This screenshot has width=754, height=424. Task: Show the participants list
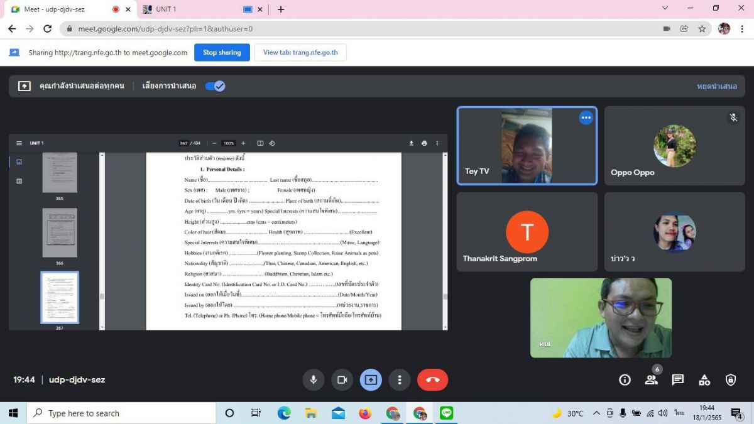pyautogui.click(x=651, y=380)
